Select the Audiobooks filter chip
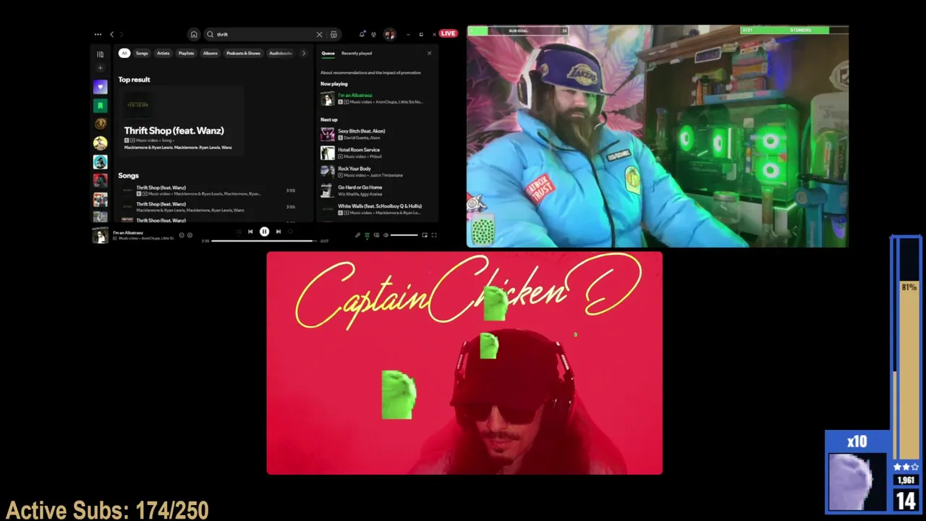The width and height of the screenshot is (926, 521). pos(281,53)
